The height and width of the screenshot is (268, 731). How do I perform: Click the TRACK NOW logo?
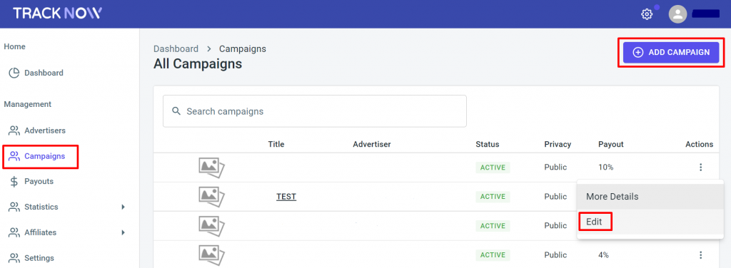[x=57, y=13]
